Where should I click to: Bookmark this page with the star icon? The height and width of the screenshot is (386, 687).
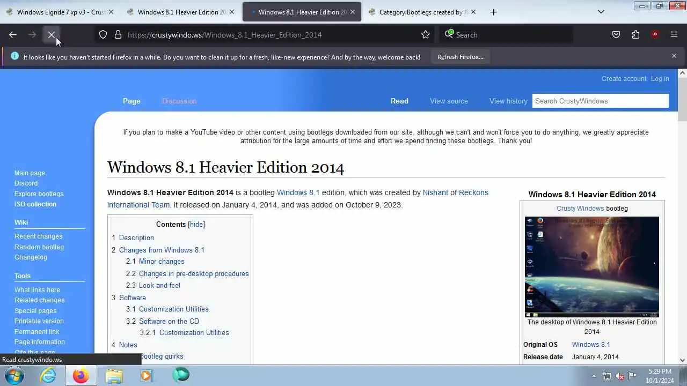coord(426,35)
